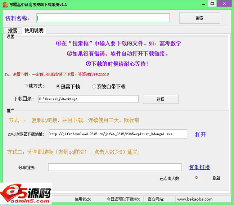This screenshot has width=234, height=205.
Task: Refresh click count with 刷新
Action: point(216,178)
